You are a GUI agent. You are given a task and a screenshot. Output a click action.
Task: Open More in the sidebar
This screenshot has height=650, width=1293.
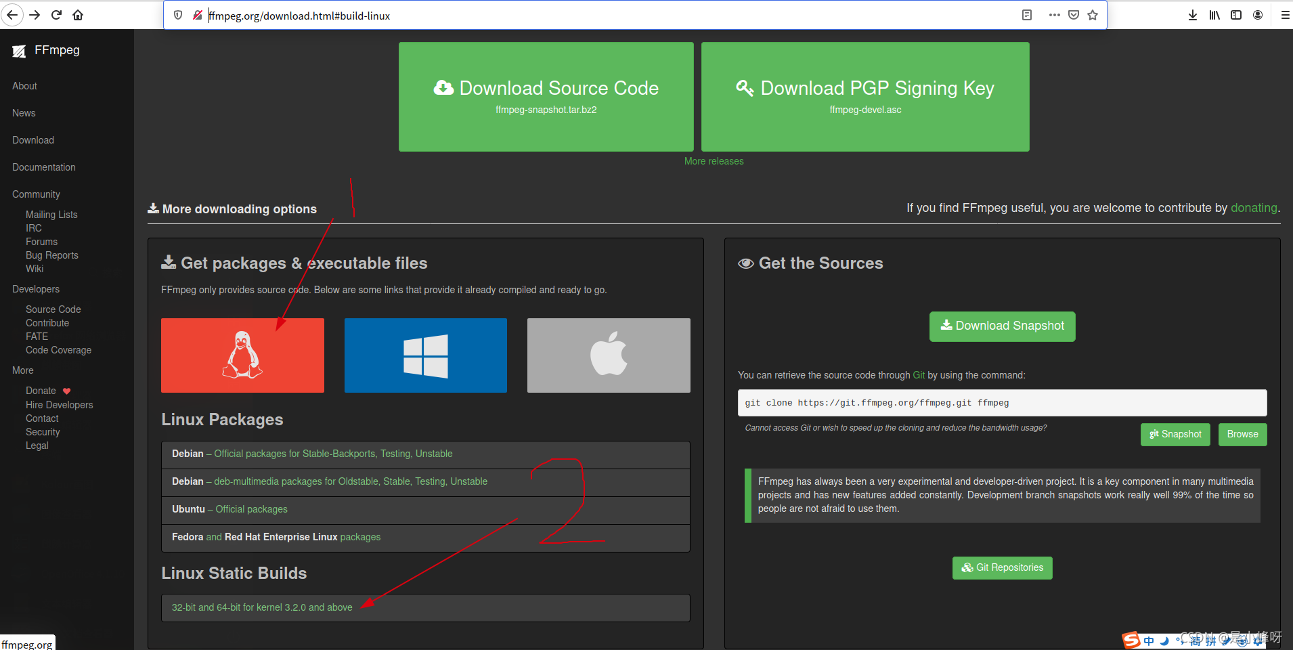pyautogui.click(x=23, y=370)
